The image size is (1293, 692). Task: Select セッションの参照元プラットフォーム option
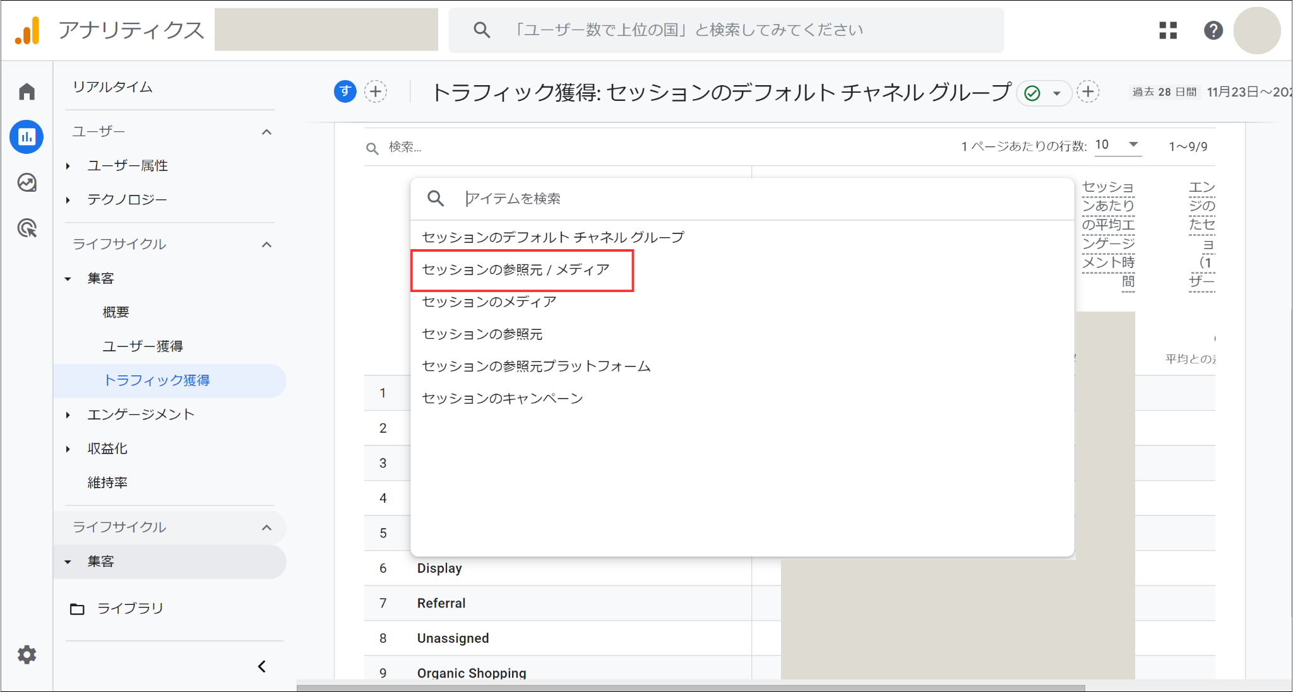[742, 366]
